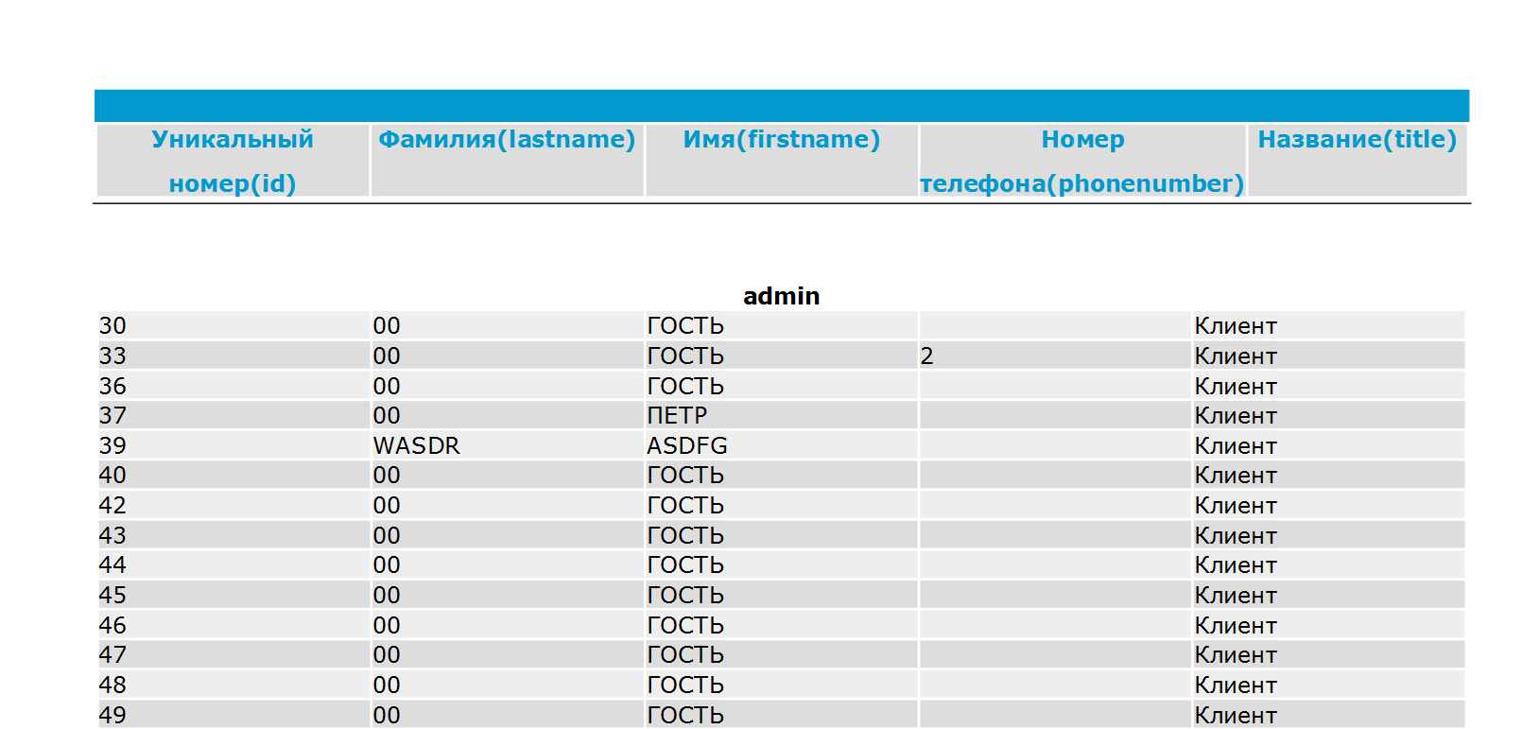Click the ASDFG firstname cell

(x=782, y=445)
